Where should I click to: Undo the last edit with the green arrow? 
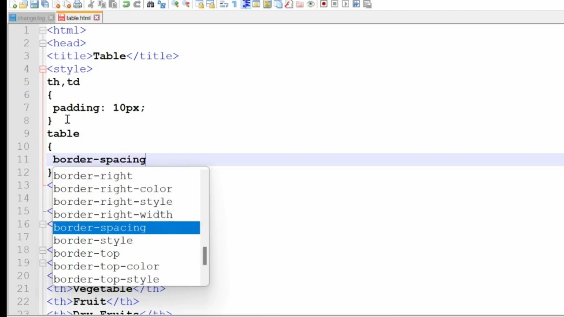[126, 4]
